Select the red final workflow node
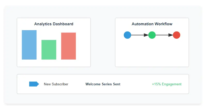205x108 pixels. click(x=177, y=35)
